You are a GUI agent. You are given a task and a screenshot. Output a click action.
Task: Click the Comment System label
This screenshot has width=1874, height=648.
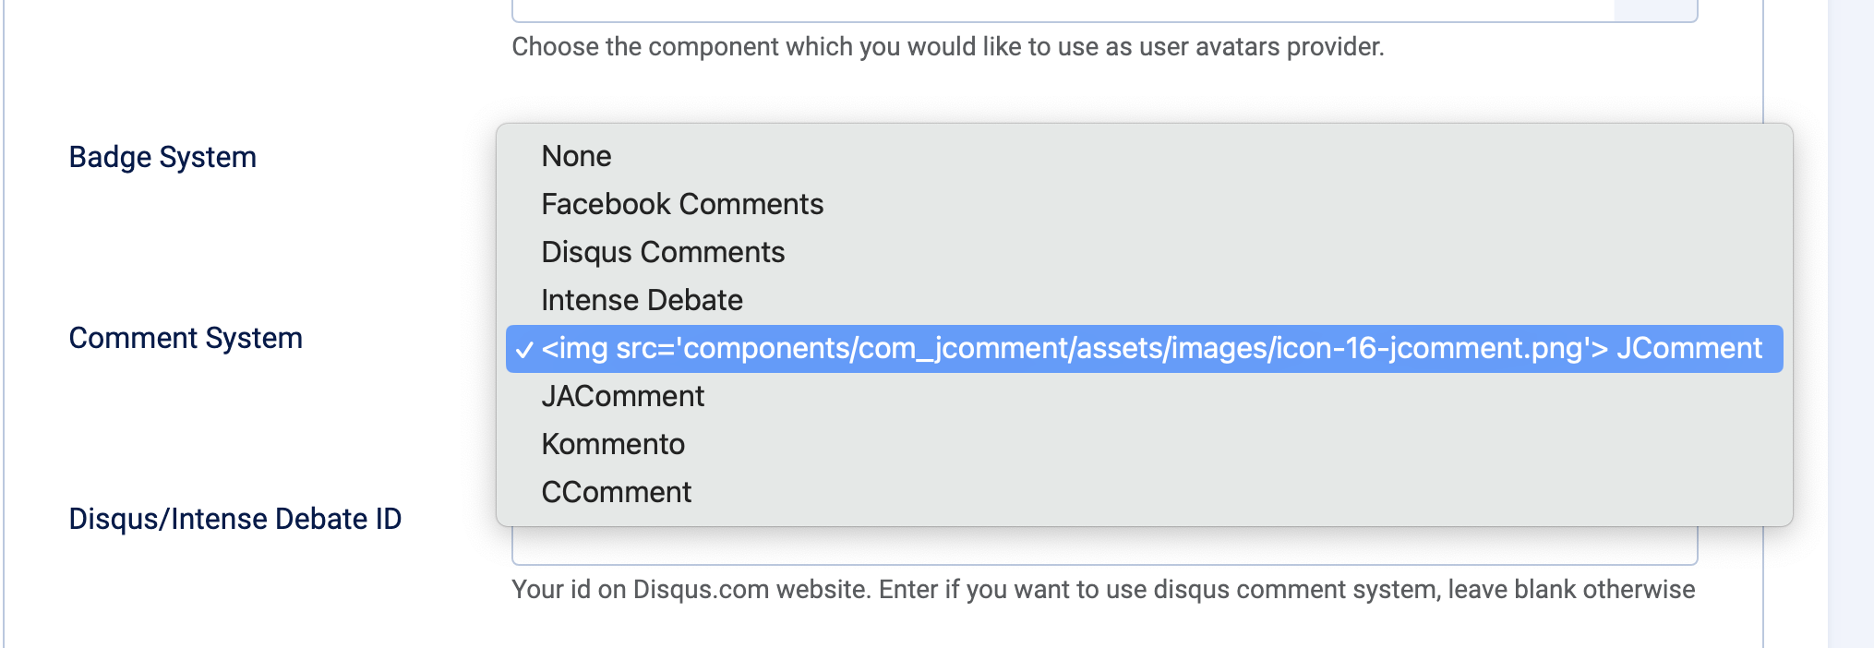186,338
